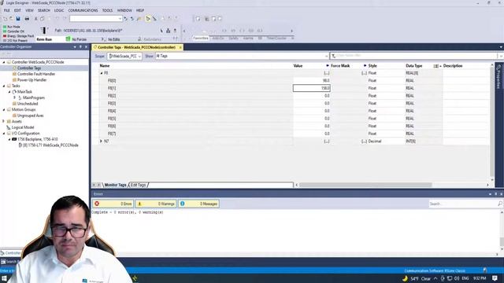Image resolution: width=504 pixels, height=283 pixels.
Task: Collapse the Tasks tree node
Action: tap(4, 86)
